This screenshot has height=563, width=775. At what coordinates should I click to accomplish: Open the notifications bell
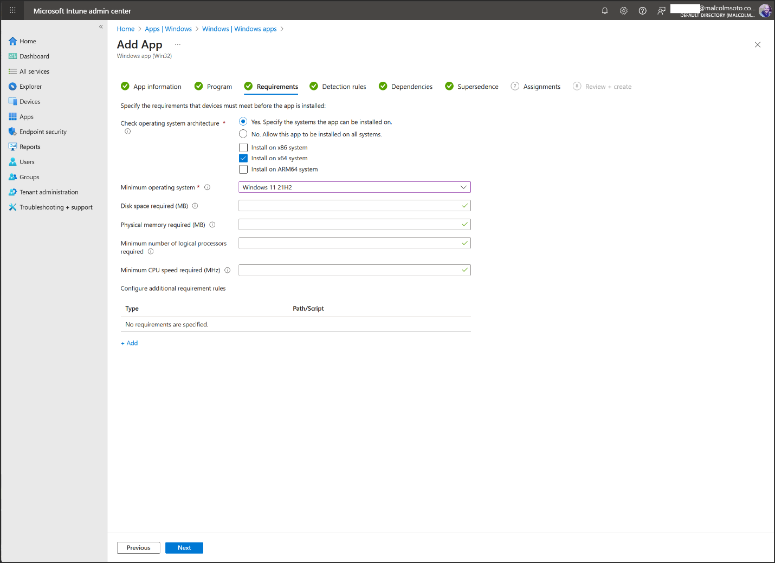pyautogui.click(x=604, y=10)
